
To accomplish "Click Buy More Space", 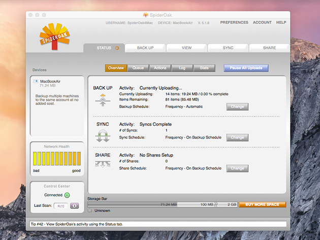I will (x=262, y=204).
